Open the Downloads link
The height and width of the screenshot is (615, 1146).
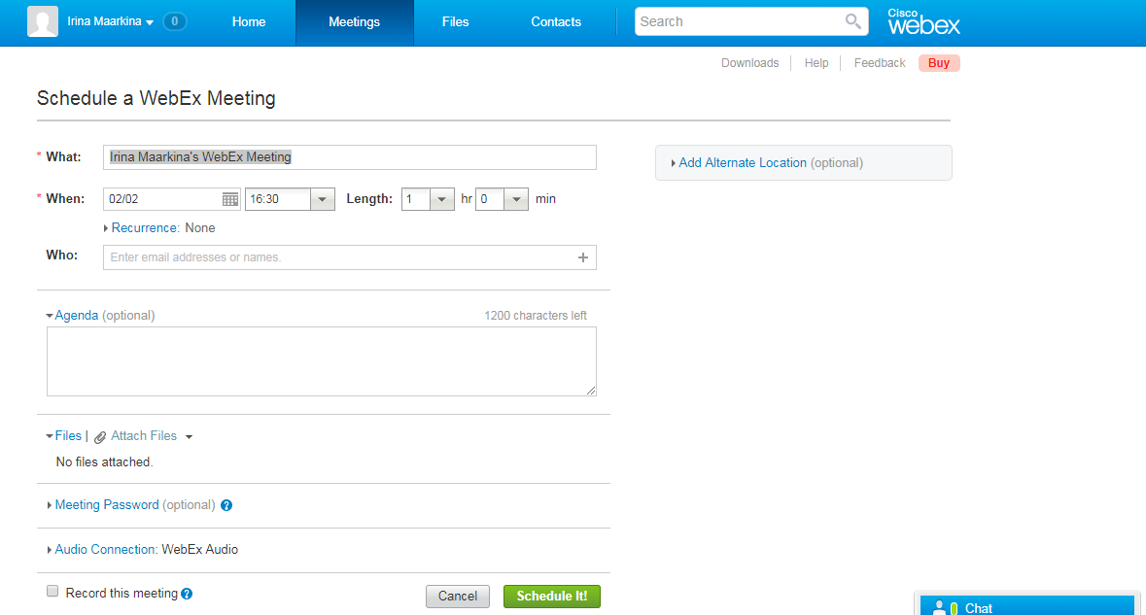(749, 62)
